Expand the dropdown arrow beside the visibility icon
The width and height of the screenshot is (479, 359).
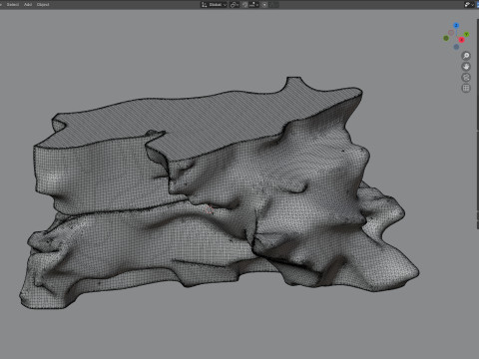472,5
